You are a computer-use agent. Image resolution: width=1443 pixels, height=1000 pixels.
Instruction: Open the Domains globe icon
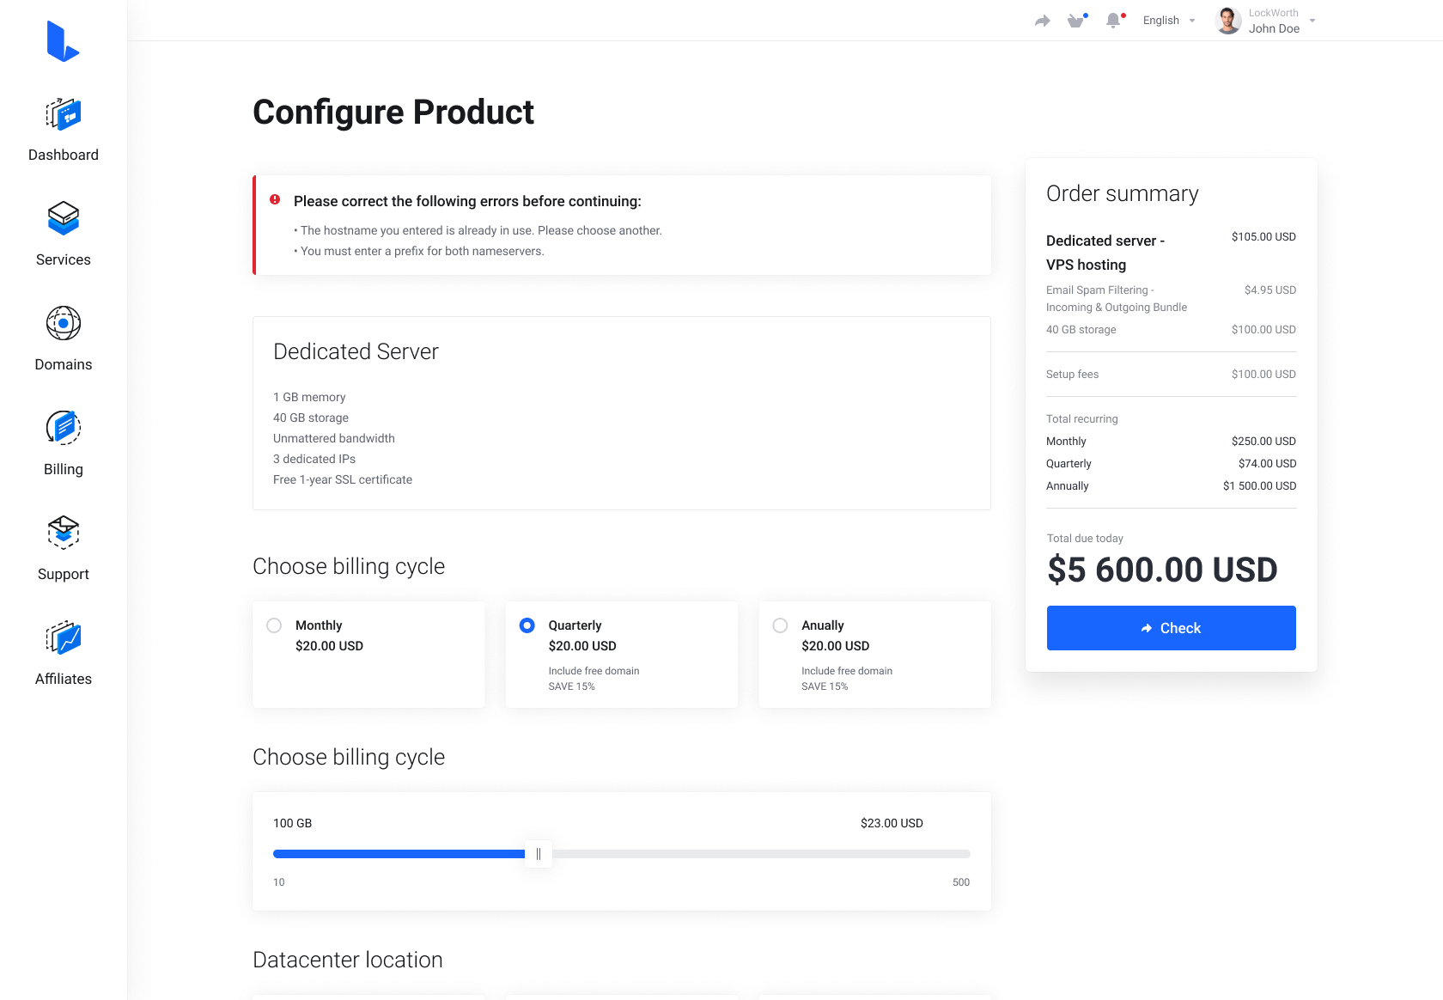[x=64, y=323]
